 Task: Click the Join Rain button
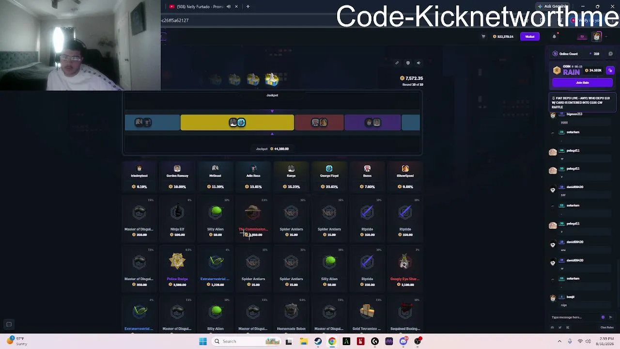pos(582,82)
